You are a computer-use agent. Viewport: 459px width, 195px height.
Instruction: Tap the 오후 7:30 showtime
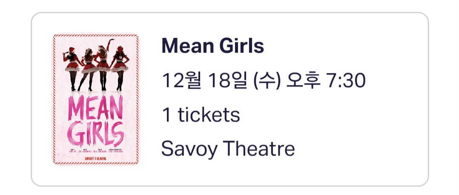(x=326, y=80)
